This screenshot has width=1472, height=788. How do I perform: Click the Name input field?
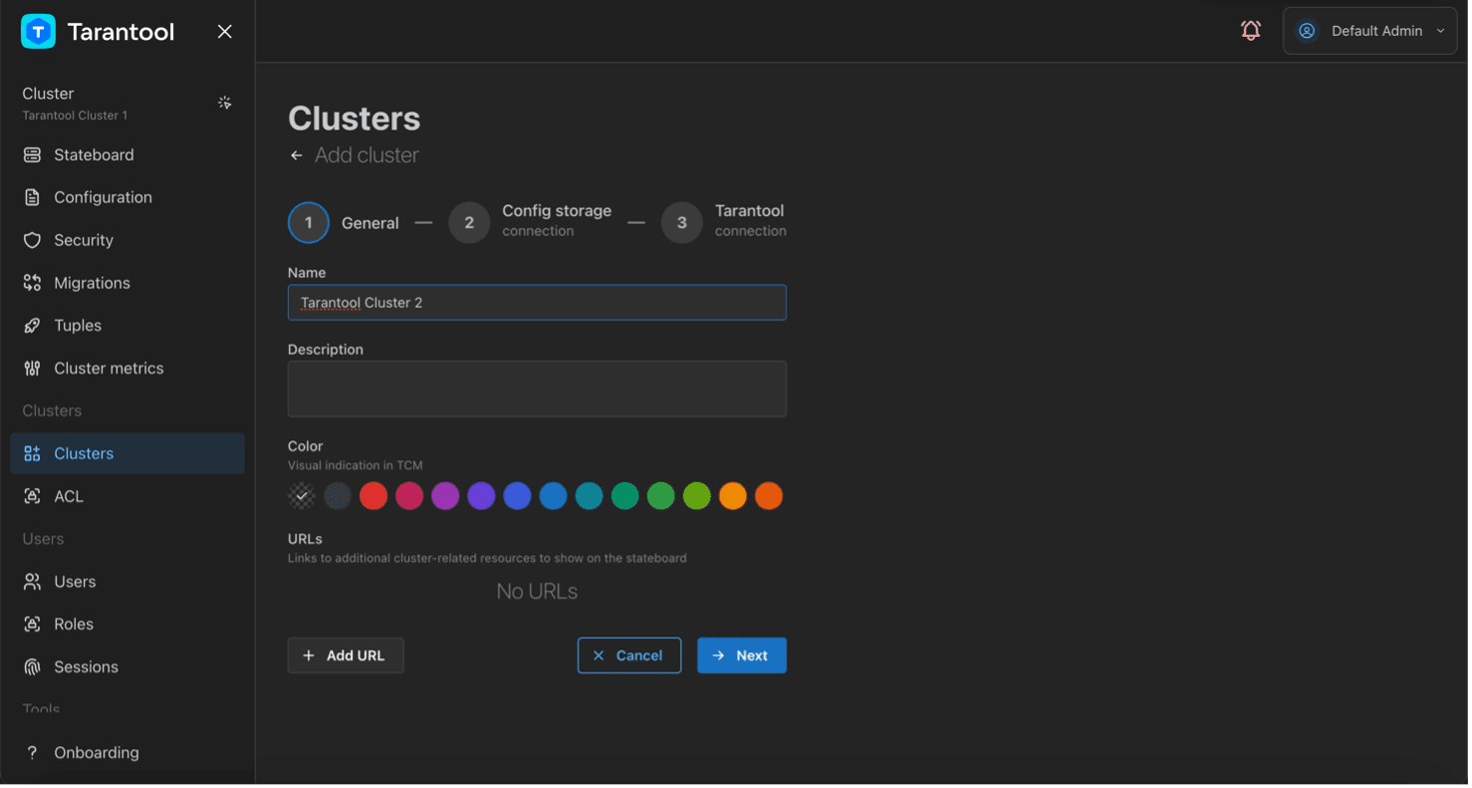[x=537, y=303]
